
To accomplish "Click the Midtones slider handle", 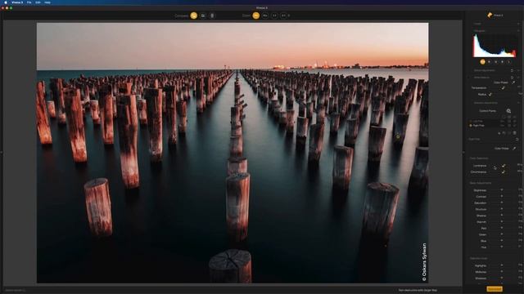I will pyautogui.click(x=502, y=272).
